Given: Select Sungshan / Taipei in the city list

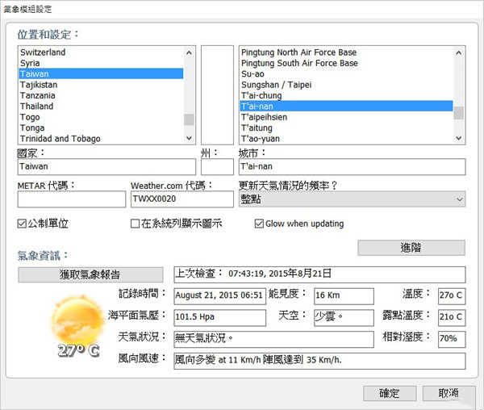Looking at the screenshot, I should pyautogui.click(x=346, y=85).
